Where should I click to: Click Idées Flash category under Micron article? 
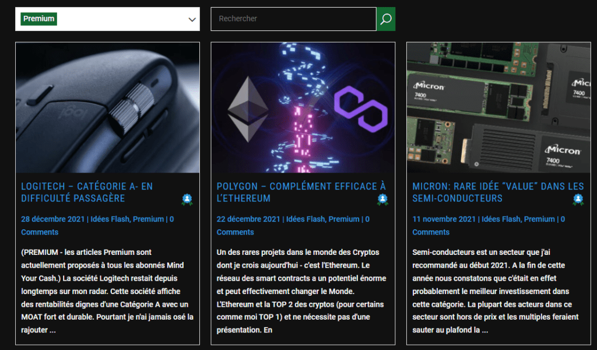point(501,219)
